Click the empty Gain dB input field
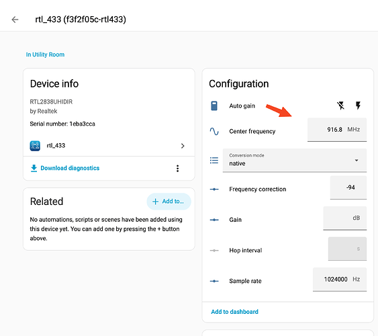Image resolution: width=378 pixels, height=336 pixels. point(345,218)
